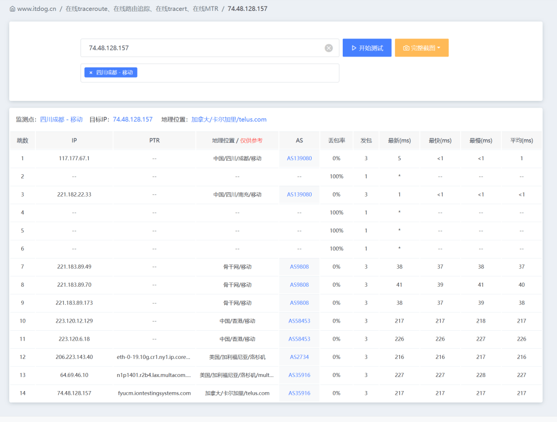Click the 开始测试 start test button
This screenshot has height=422, width=557.
[x=367, y=48]
